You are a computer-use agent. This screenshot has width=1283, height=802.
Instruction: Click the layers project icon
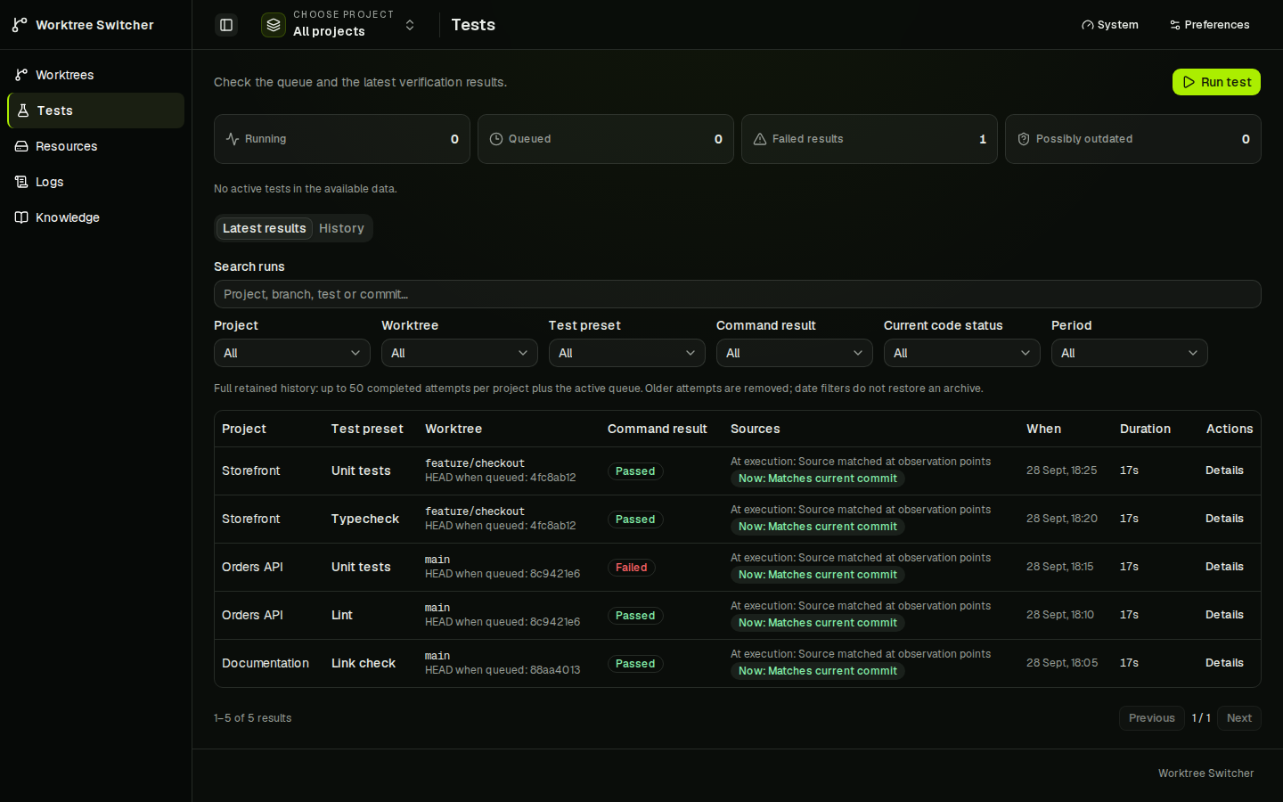tap(274, 25)
